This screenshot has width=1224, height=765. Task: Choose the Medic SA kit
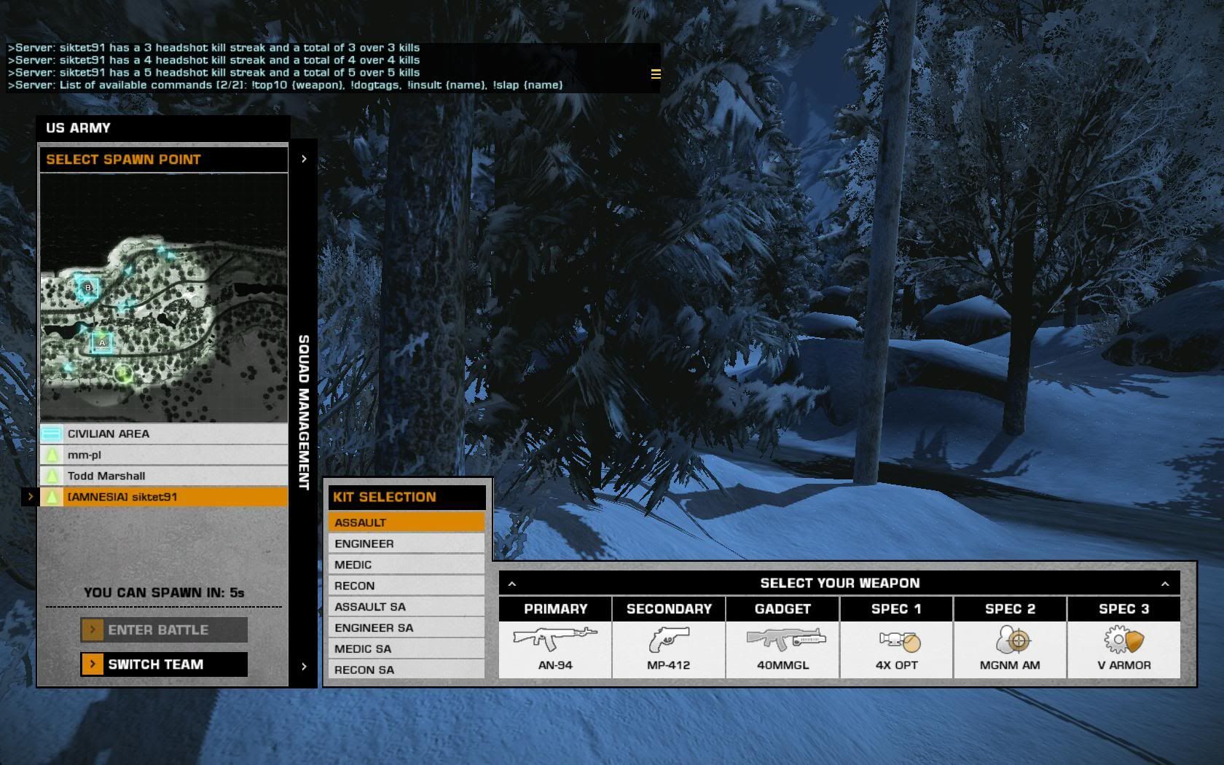click(406, 649)
